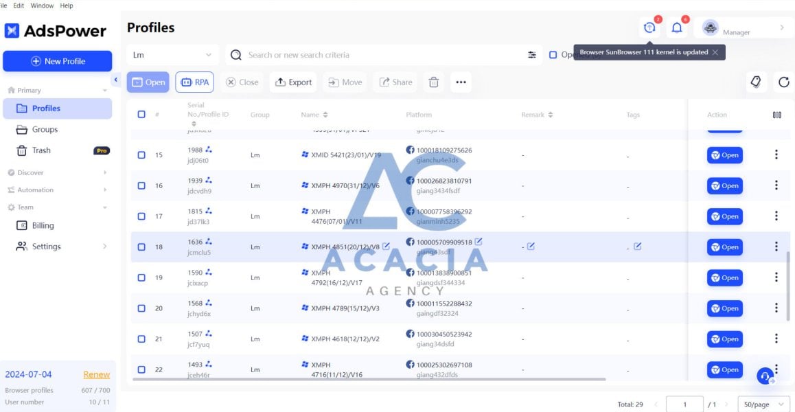Viewport: 795px width, 412px height.
Task: Sort the Name column
Action: coord(325,115)
